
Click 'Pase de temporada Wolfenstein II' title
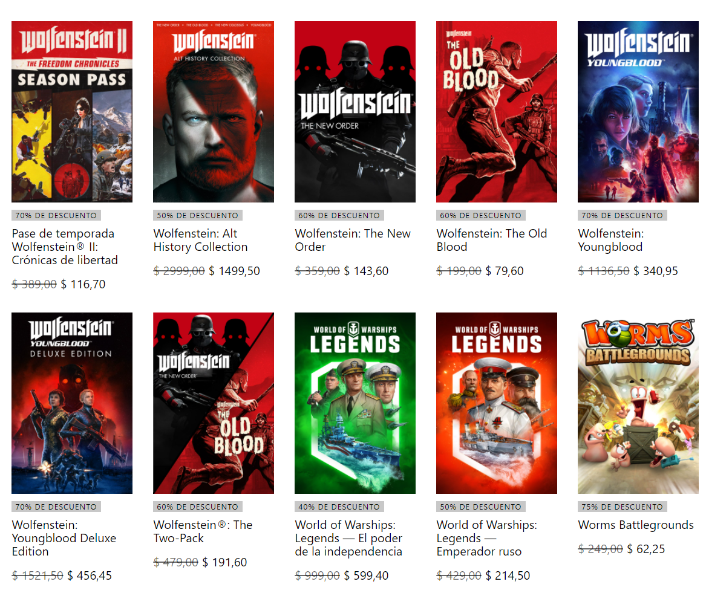click(65, 247)
